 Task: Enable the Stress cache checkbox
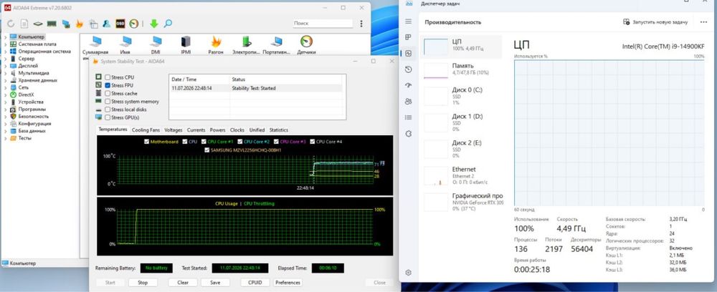coord(108,94)
